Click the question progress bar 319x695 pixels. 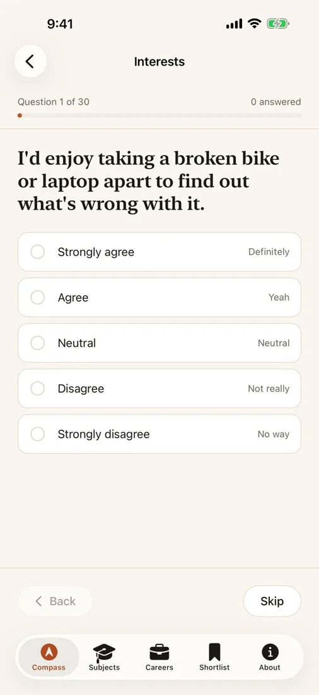(159, 116)
